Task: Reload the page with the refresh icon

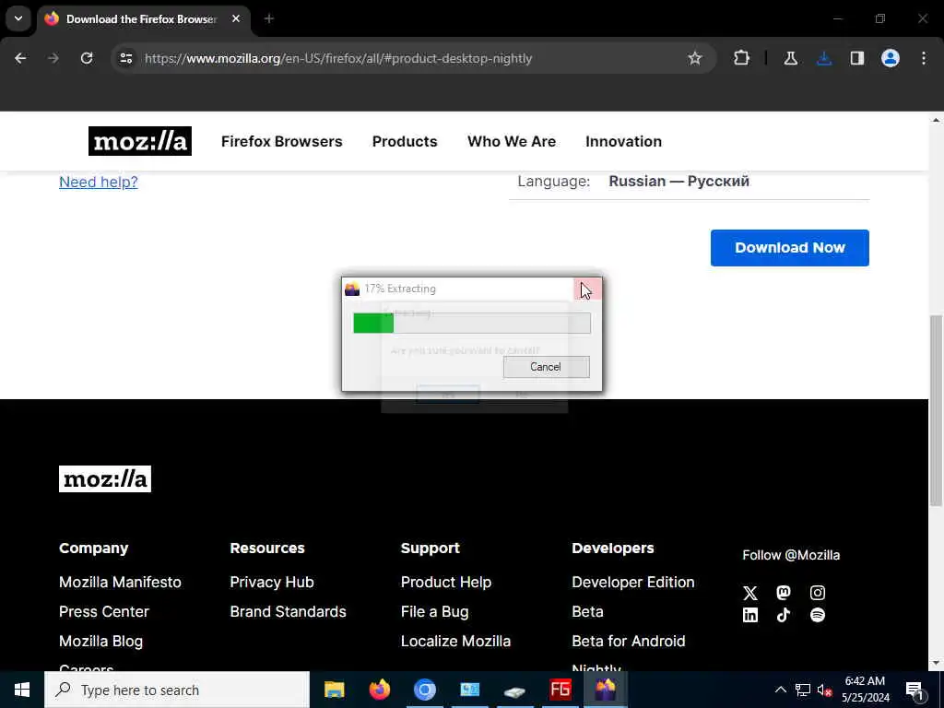Action: [x=87, y=58]
